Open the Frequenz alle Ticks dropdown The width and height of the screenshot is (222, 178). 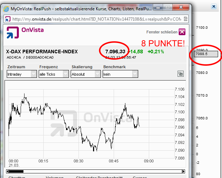54,74
